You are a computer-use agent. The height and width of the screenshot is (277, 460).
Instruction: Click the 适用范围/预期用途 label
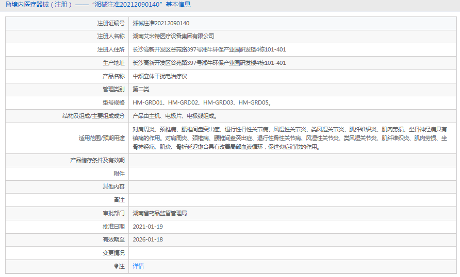click(x=102, y=138)
